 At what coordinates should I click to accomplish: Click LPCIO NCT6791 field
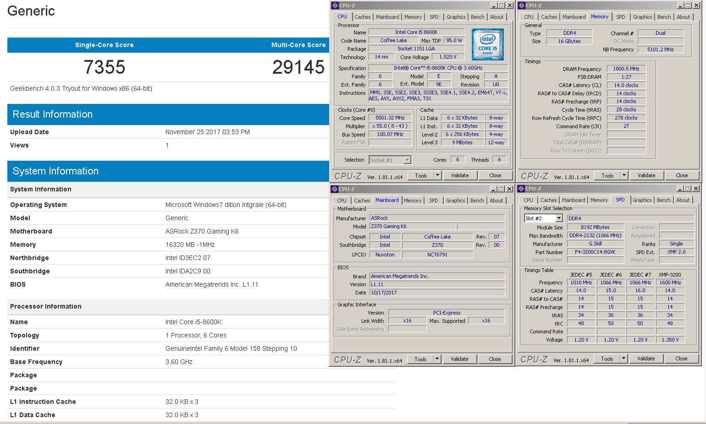[x=437, y=255]
